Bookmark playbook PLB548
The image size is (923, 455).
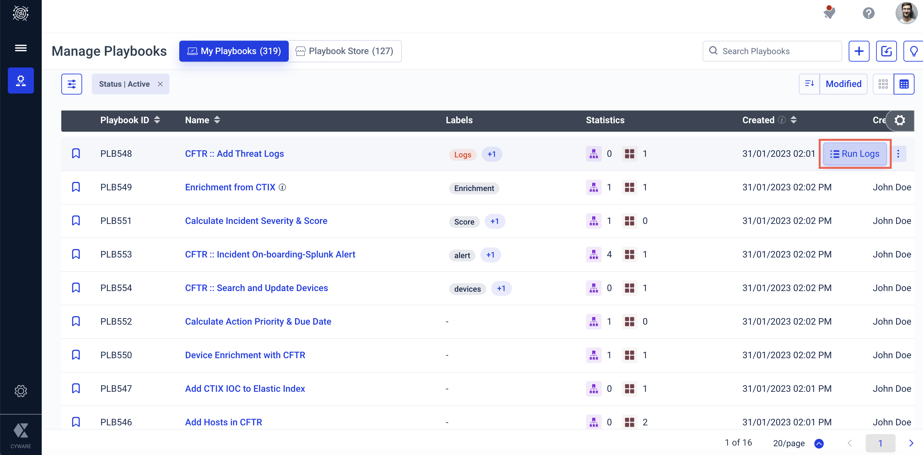coord(76,154)
